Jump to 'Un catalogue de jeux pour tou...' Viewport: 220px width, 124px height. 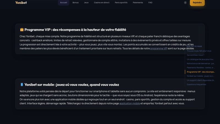point(200,59)
